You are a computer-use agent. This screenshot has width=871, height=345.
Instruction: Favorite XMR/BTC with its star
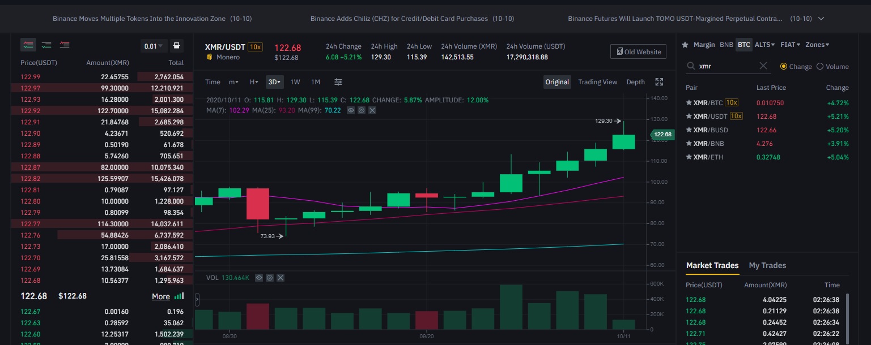[x=689, y=103]
